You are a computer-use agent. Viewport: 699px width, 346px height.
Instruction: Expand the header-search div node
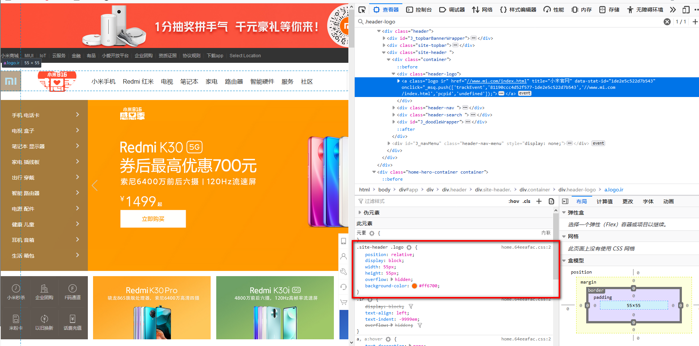(394, 115)
